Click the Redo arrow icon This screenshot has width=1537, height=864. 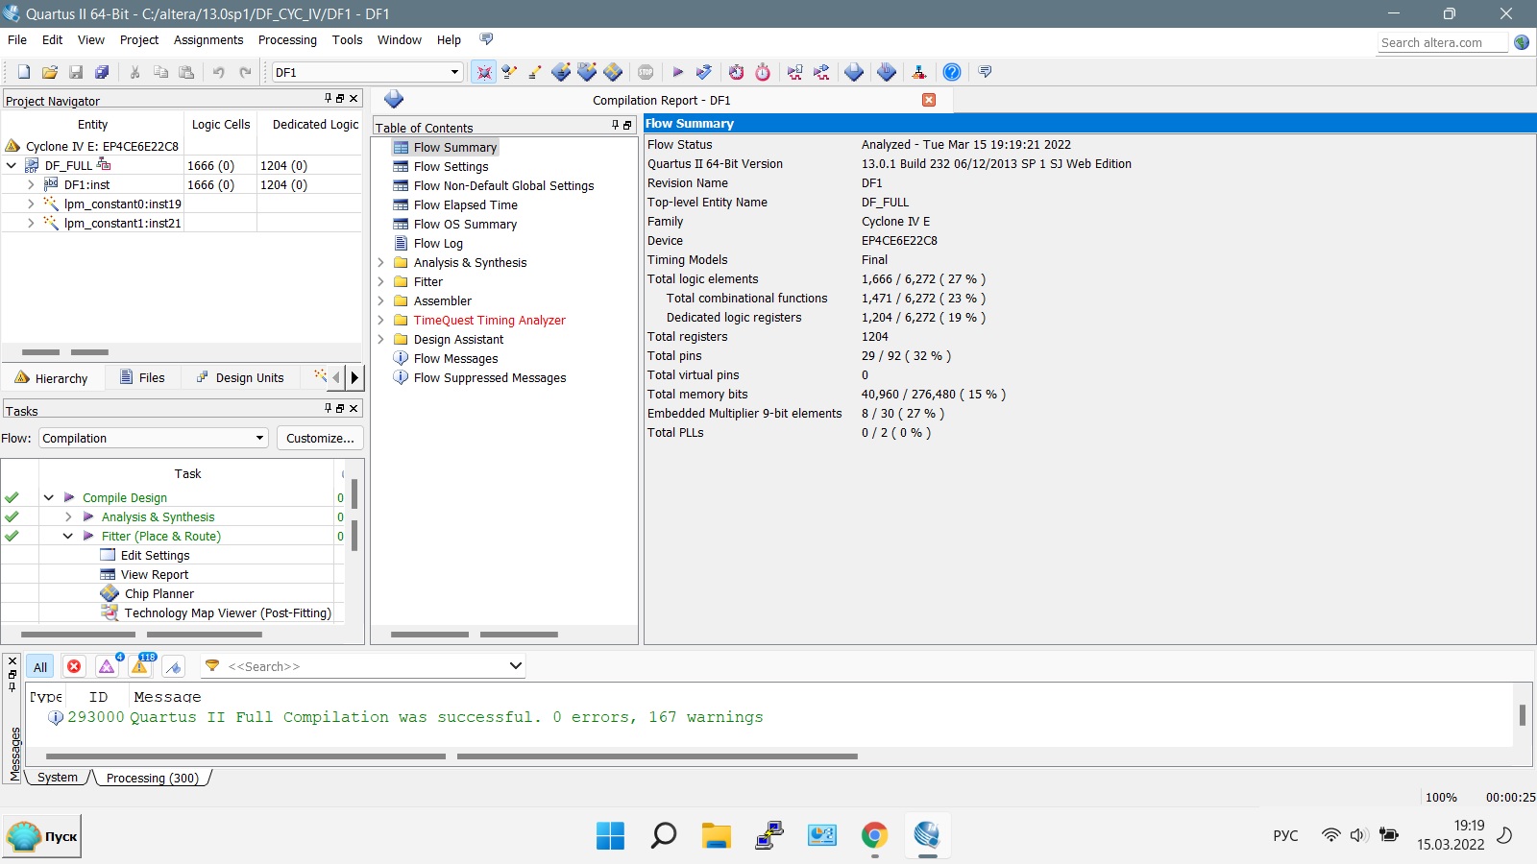point(245,72)
